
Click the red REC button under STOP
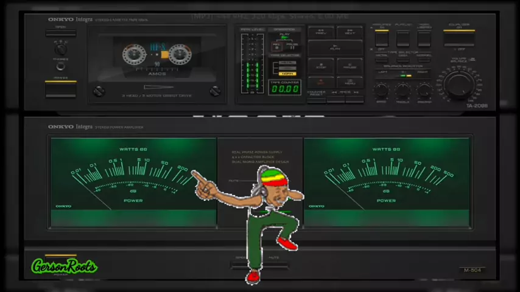coord(320,82)
